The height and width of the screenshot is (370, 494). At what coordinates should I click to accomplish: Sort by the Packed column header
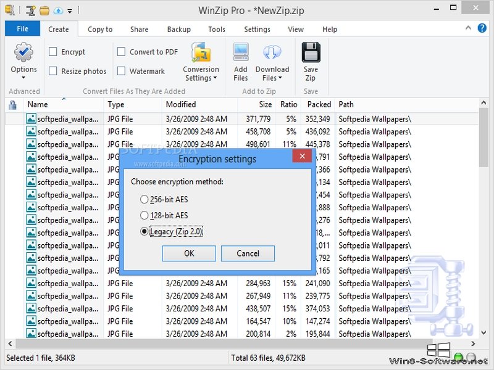pyautogui.click(x=318, y=104)
